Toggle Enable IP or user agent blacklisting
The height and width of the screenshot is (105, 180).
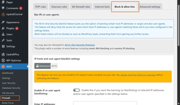coord(76,90)
